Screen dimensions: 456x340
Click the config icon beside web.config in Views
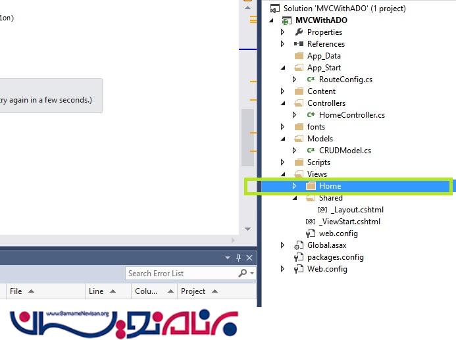pos(311,233)
